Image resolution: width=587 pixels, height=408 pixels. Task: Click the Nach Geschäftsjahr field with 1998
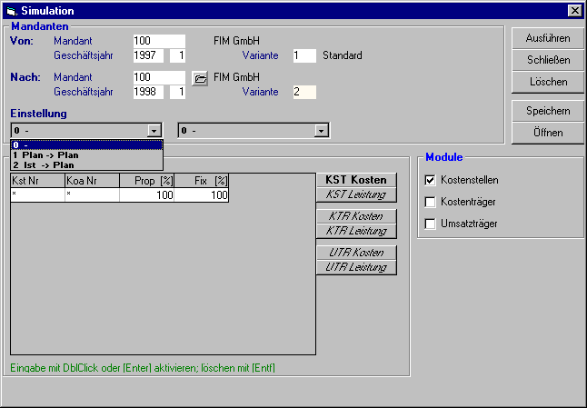click(148, 92)
